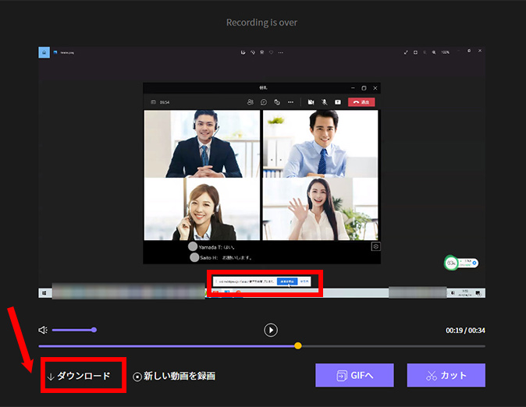
Task: Favorite the image with heart icon
Action: (x=271, y=52)
